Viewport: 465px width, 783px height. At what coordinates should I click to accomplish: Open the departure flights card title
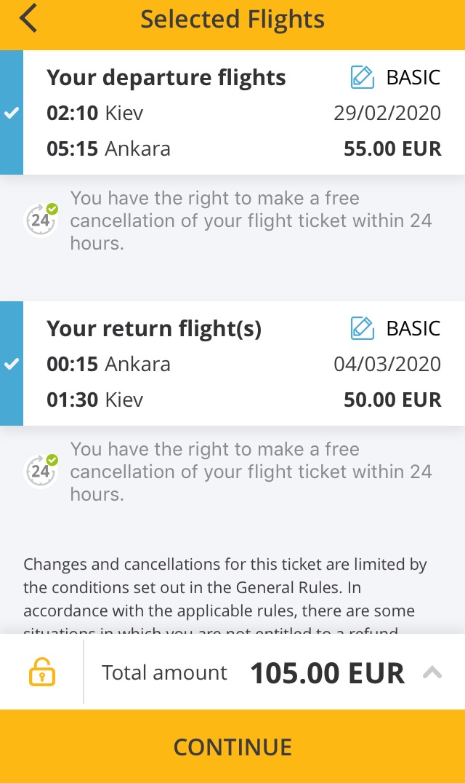point(166,77)
